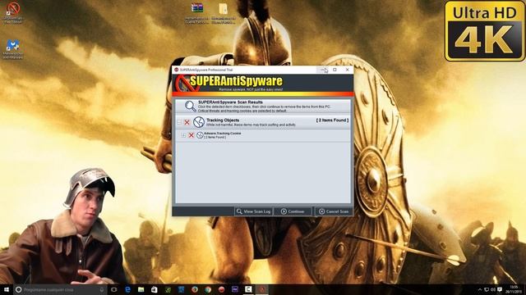Open View Scan Log

pos(254,211)
